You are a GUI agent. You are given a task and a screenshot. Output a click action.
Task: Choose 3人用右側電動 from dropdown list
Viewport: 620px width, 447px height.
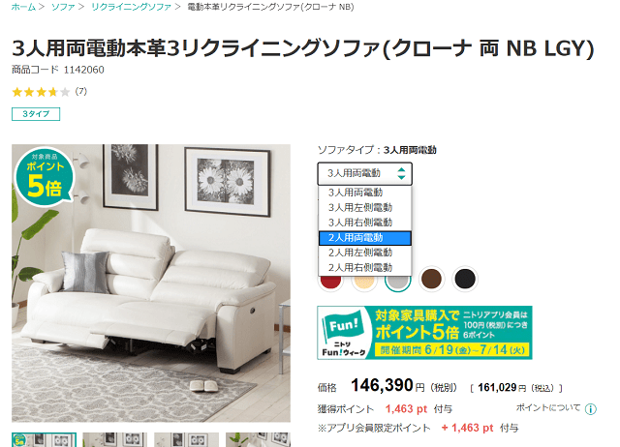point(365,223)
